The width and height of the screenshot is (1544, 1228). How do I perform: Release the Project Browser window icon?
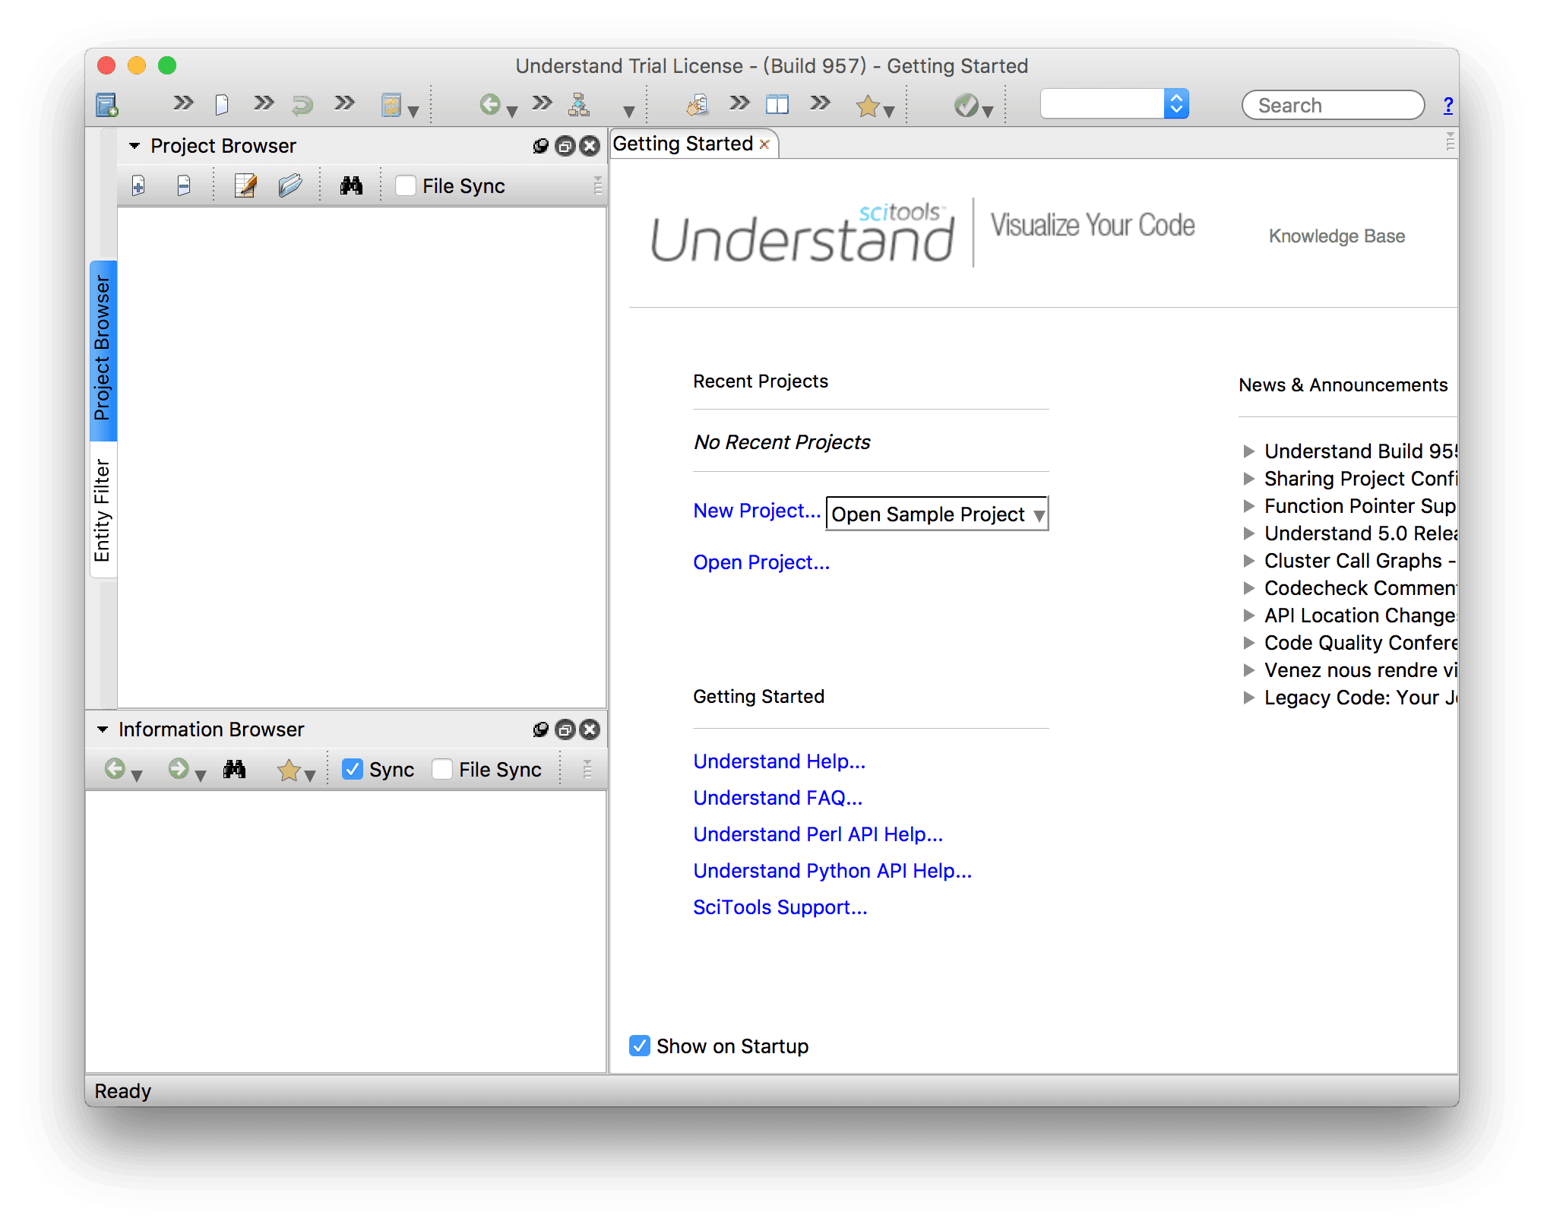coord(540,146)
